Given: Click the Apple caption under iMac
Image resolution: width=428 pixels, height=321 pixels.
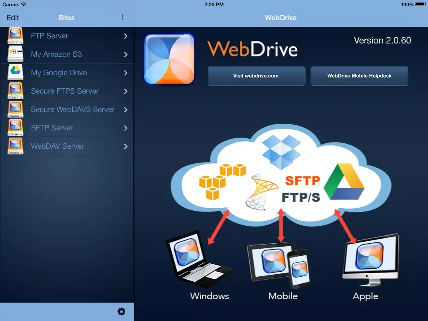Looking at the screenshot, I should [365, 296].
